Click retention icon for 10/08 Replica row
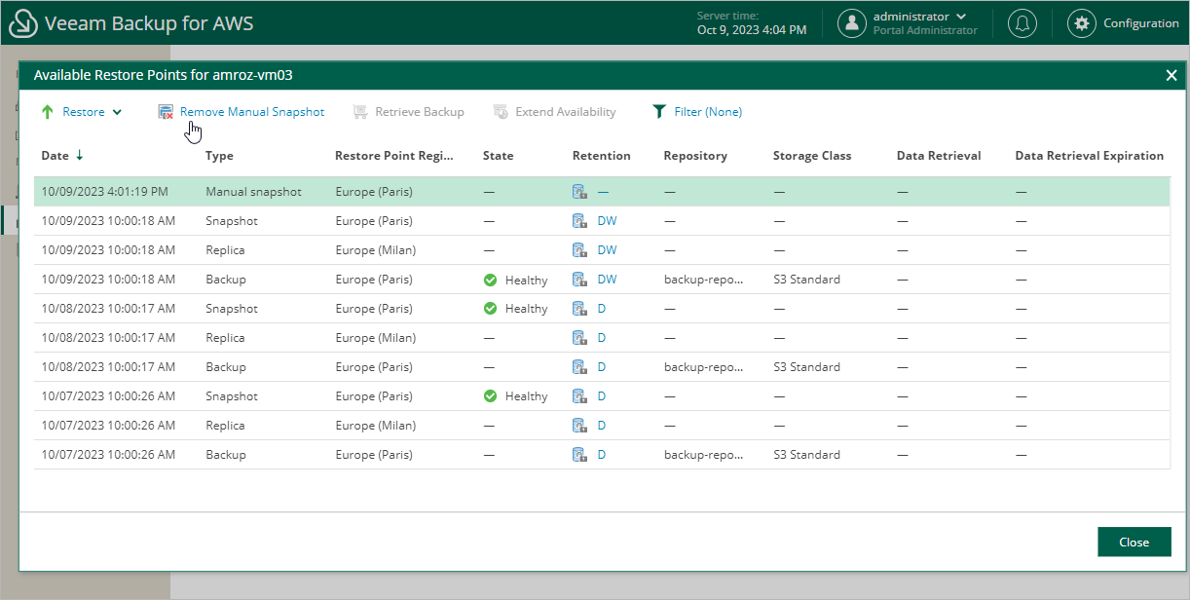Image resolution: width=1190 pixels, height=600 pixels. point(579,338)
